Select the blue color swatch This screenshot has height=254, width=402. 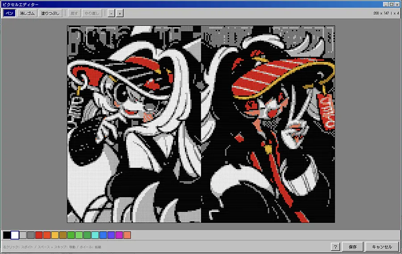(x=103, y=235)
